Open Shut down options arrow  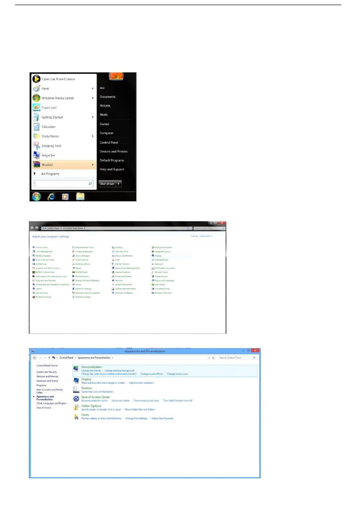click(x=119, y=184)
